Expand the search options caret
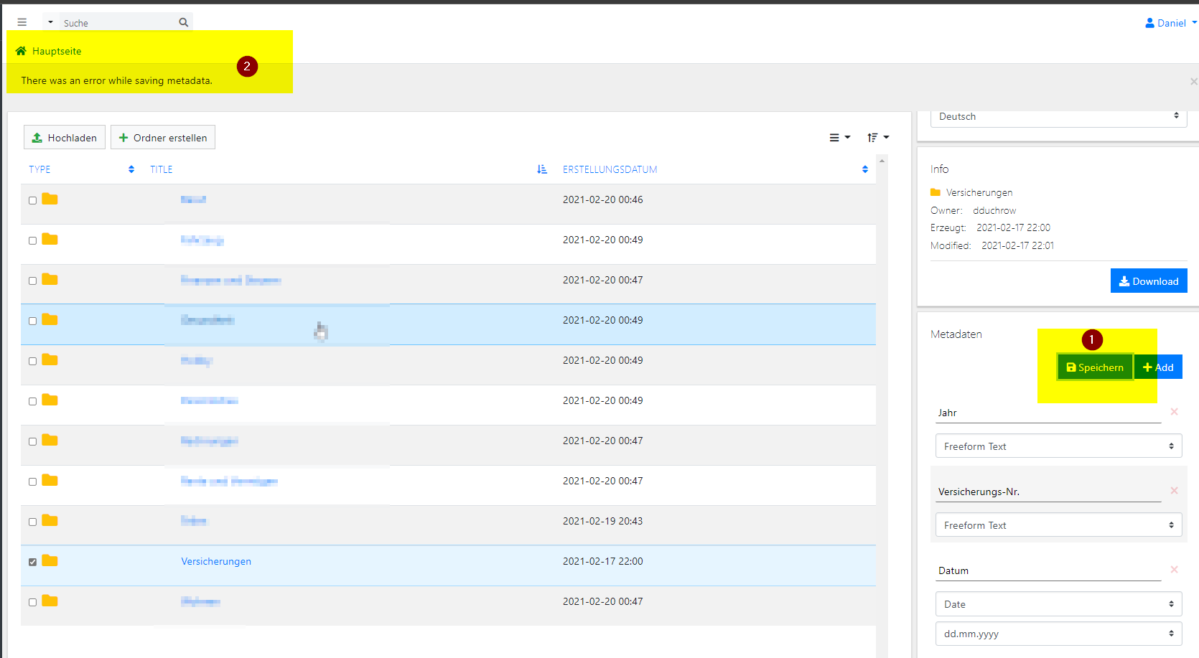This screenshot has height=658, width=1199. (x=50, y=22)
